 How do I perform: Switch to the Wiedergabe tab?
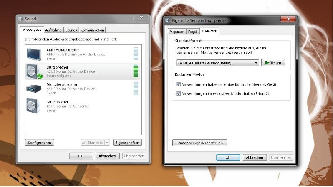coord(32,30)
